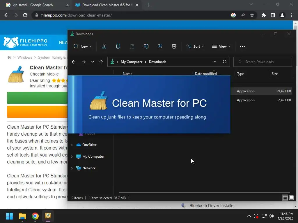
Task: Expand address bar history dropdown
Action: (x=215, y=62)
